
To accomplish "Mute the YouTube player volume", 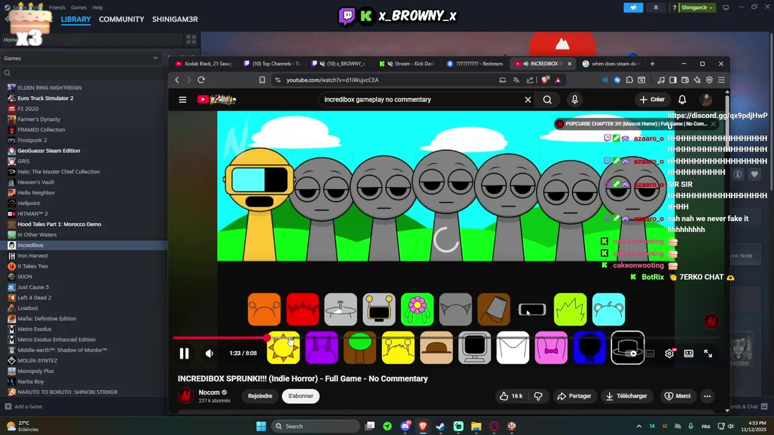I will (x=209, y=353).
